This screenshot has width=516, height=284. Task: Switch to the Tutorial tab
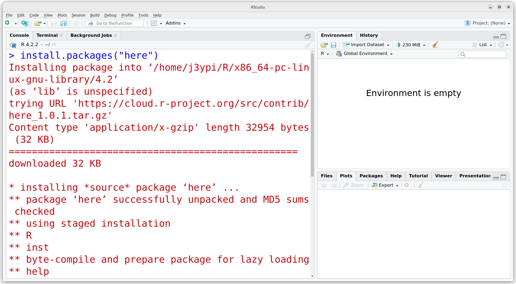(418, 176)
